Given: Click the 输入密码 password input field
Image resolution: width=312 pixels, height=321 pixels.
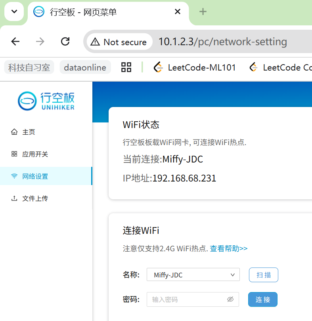Looking at the screenshot, I should pyautogui.click(x=186, y=300).
